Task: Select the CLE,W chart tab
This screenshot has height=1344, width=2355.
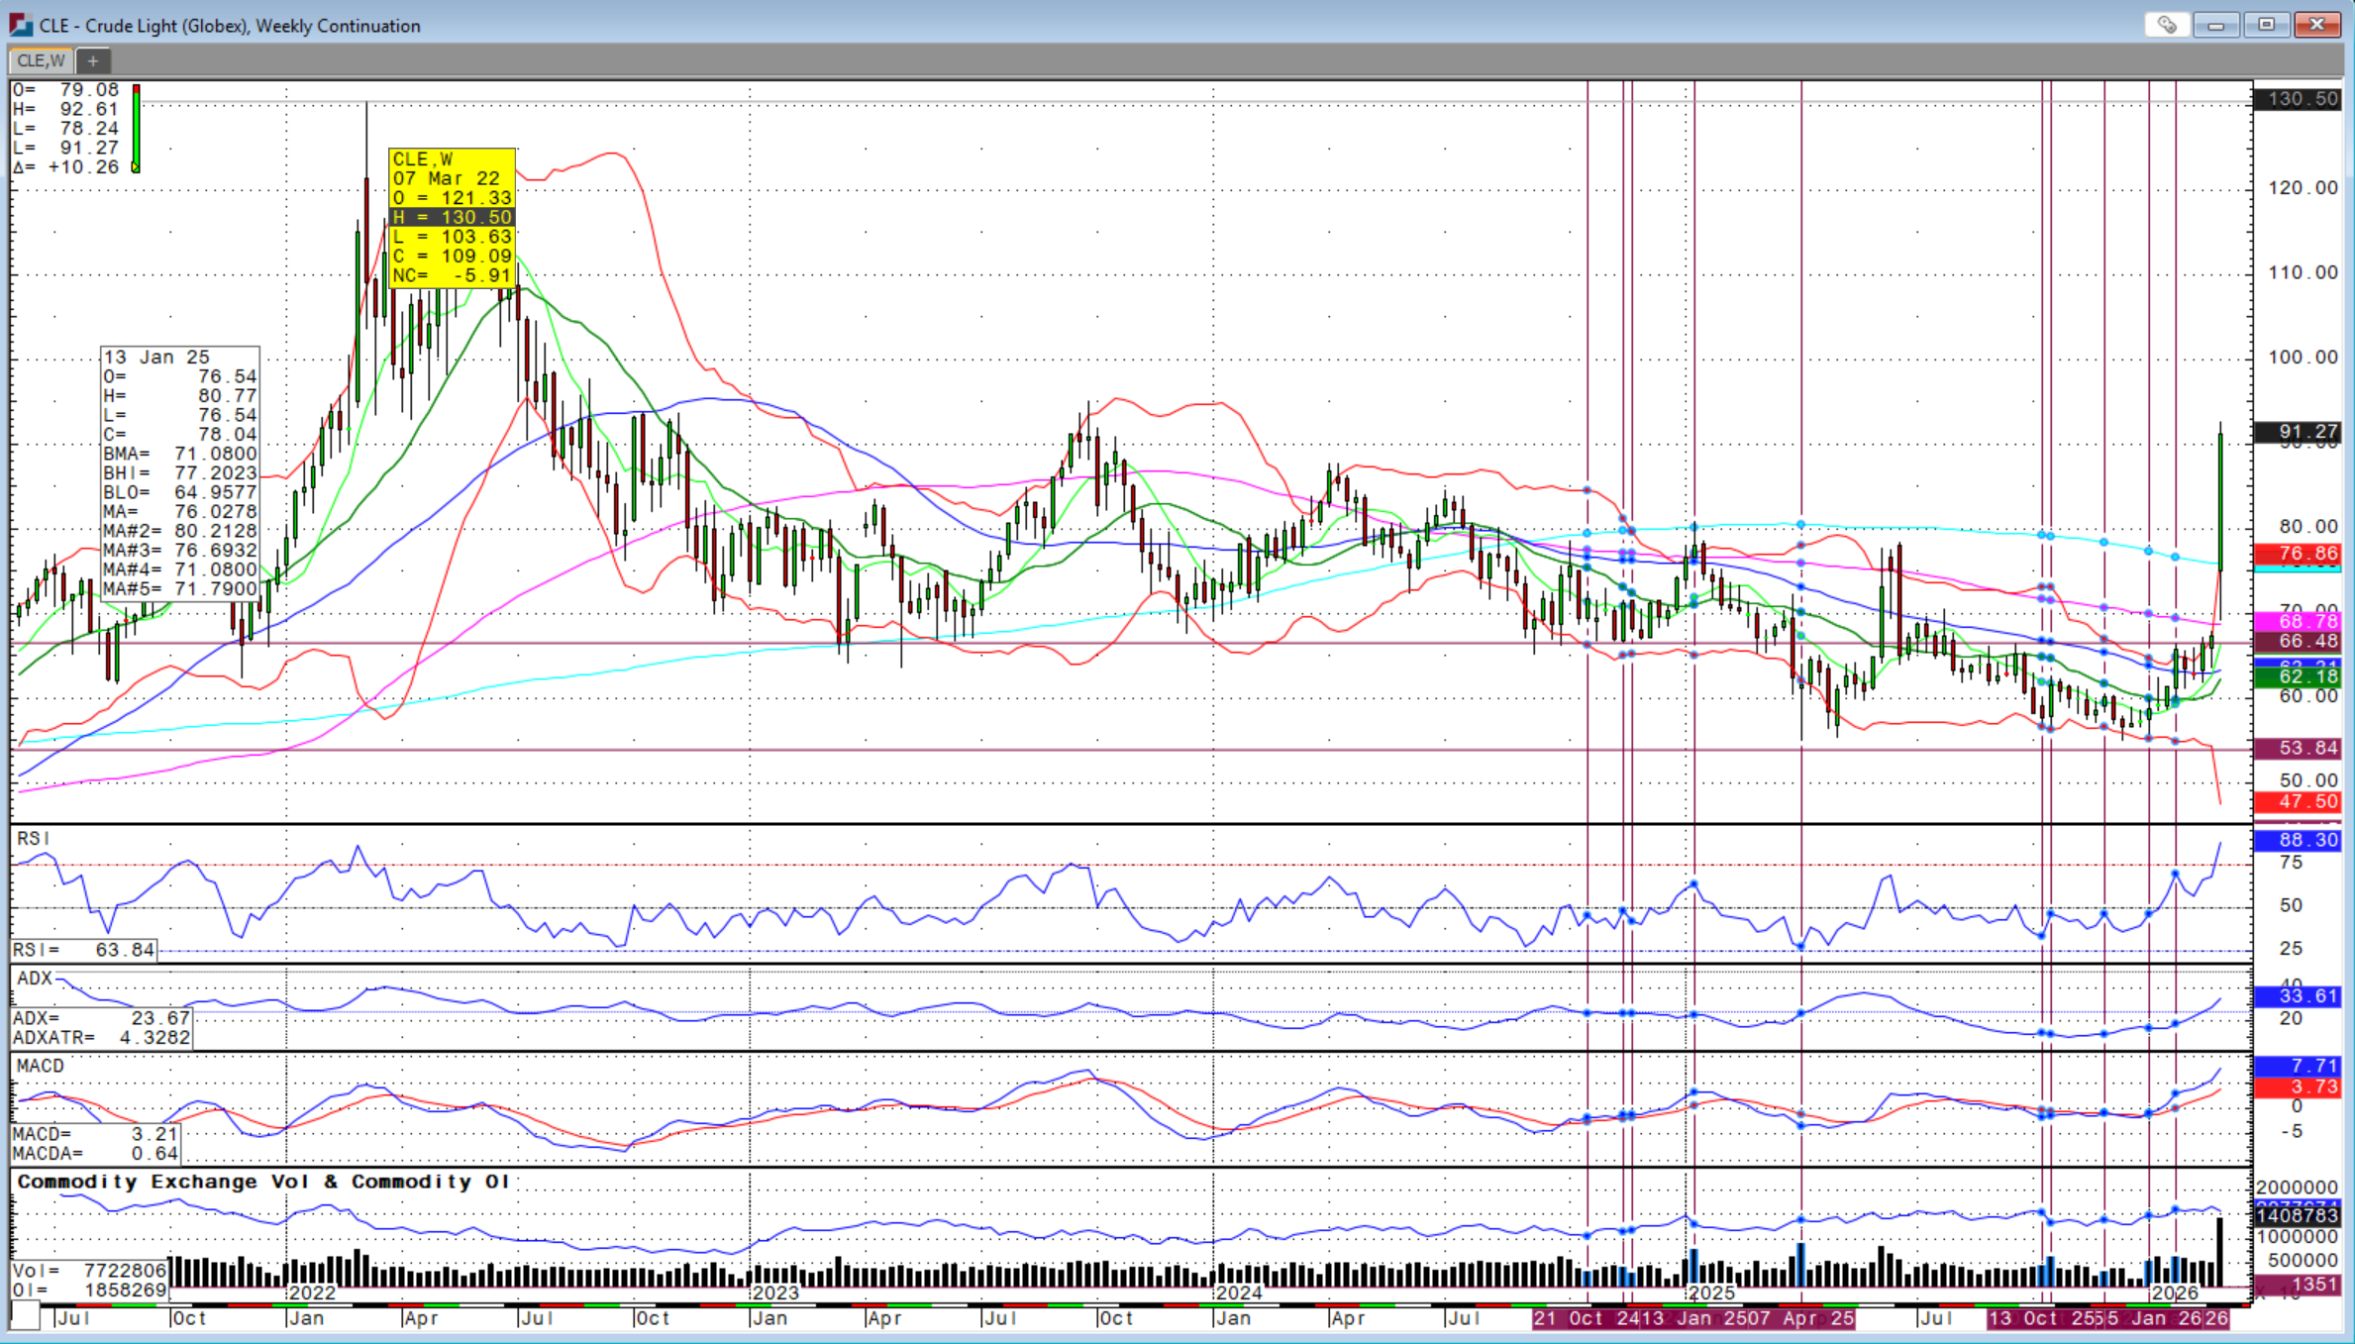Action: (x=41, y=61)
